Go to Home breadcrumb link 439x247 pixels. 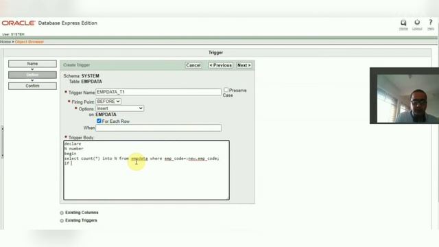click(5, 42)
